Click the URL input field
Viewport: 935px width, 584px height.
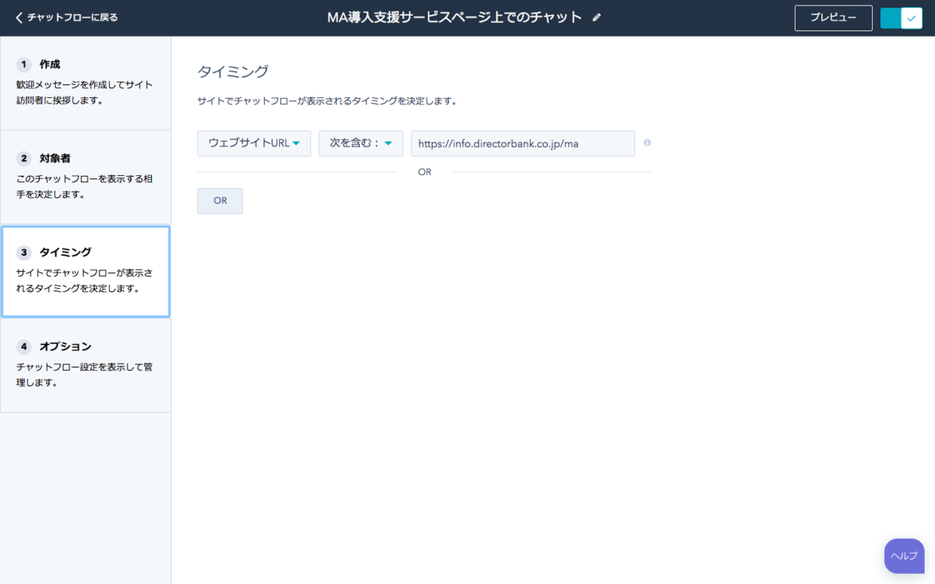pos(523,143)
